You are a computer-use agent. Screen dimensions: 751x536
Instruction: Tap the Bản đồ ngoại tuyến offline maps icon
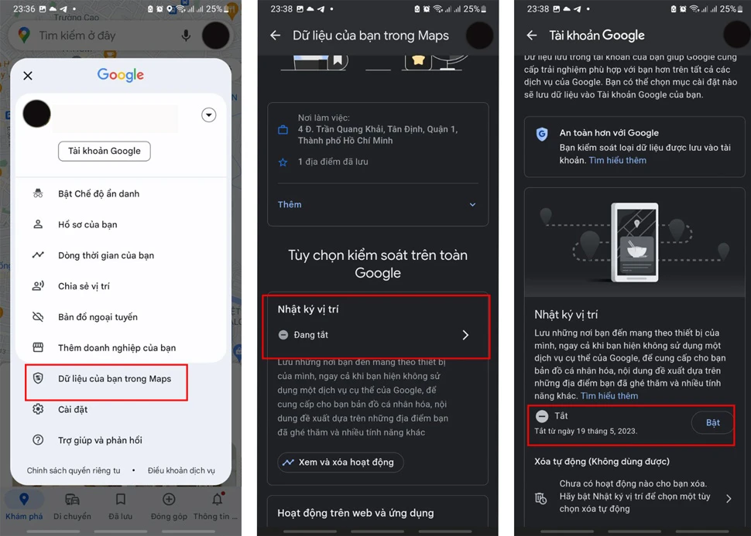pyautogui.click(x=39, y=316)
